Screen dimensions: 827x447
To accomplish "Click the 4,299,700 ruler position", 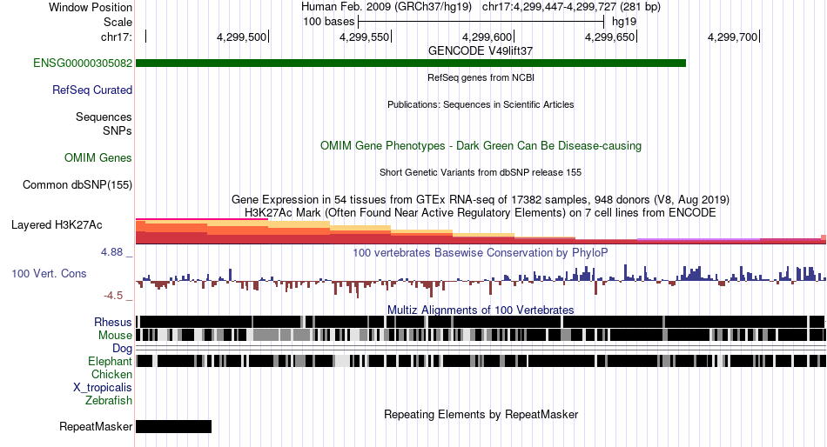I will (733, 37).
